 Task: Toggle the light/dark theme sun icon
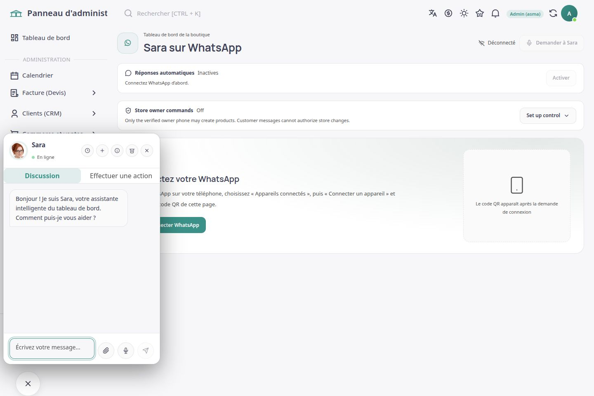pos(464,13)
